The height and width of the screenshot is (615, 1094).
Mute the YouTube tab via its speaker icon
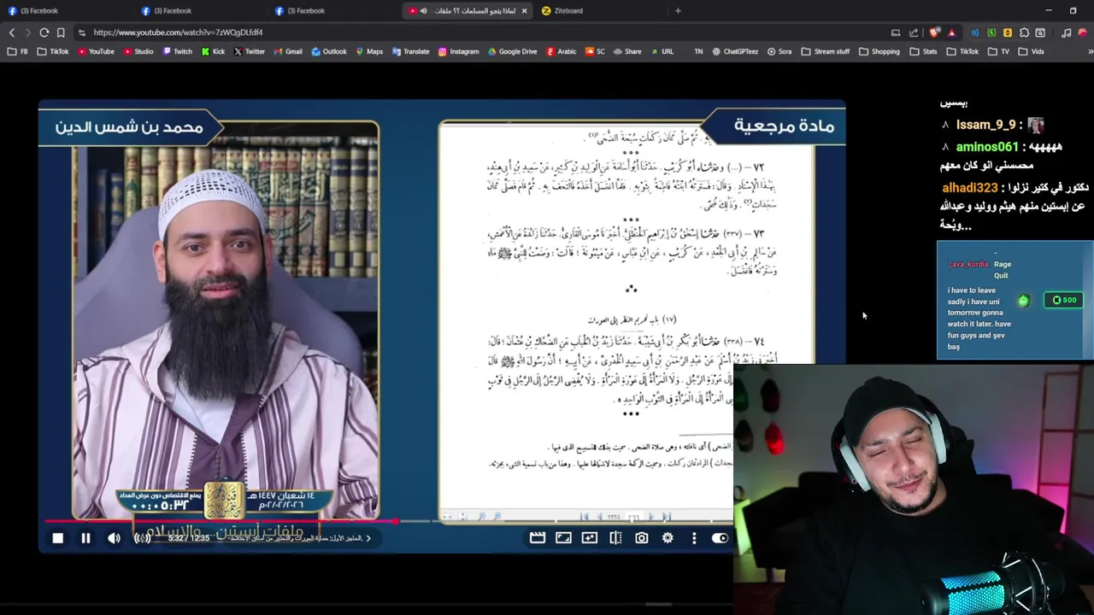(423, 10)
